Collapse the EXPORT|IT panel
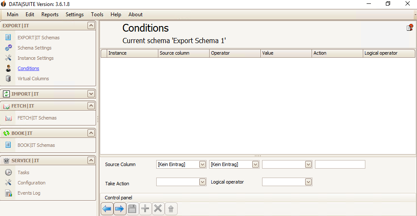 click(91, 26)
